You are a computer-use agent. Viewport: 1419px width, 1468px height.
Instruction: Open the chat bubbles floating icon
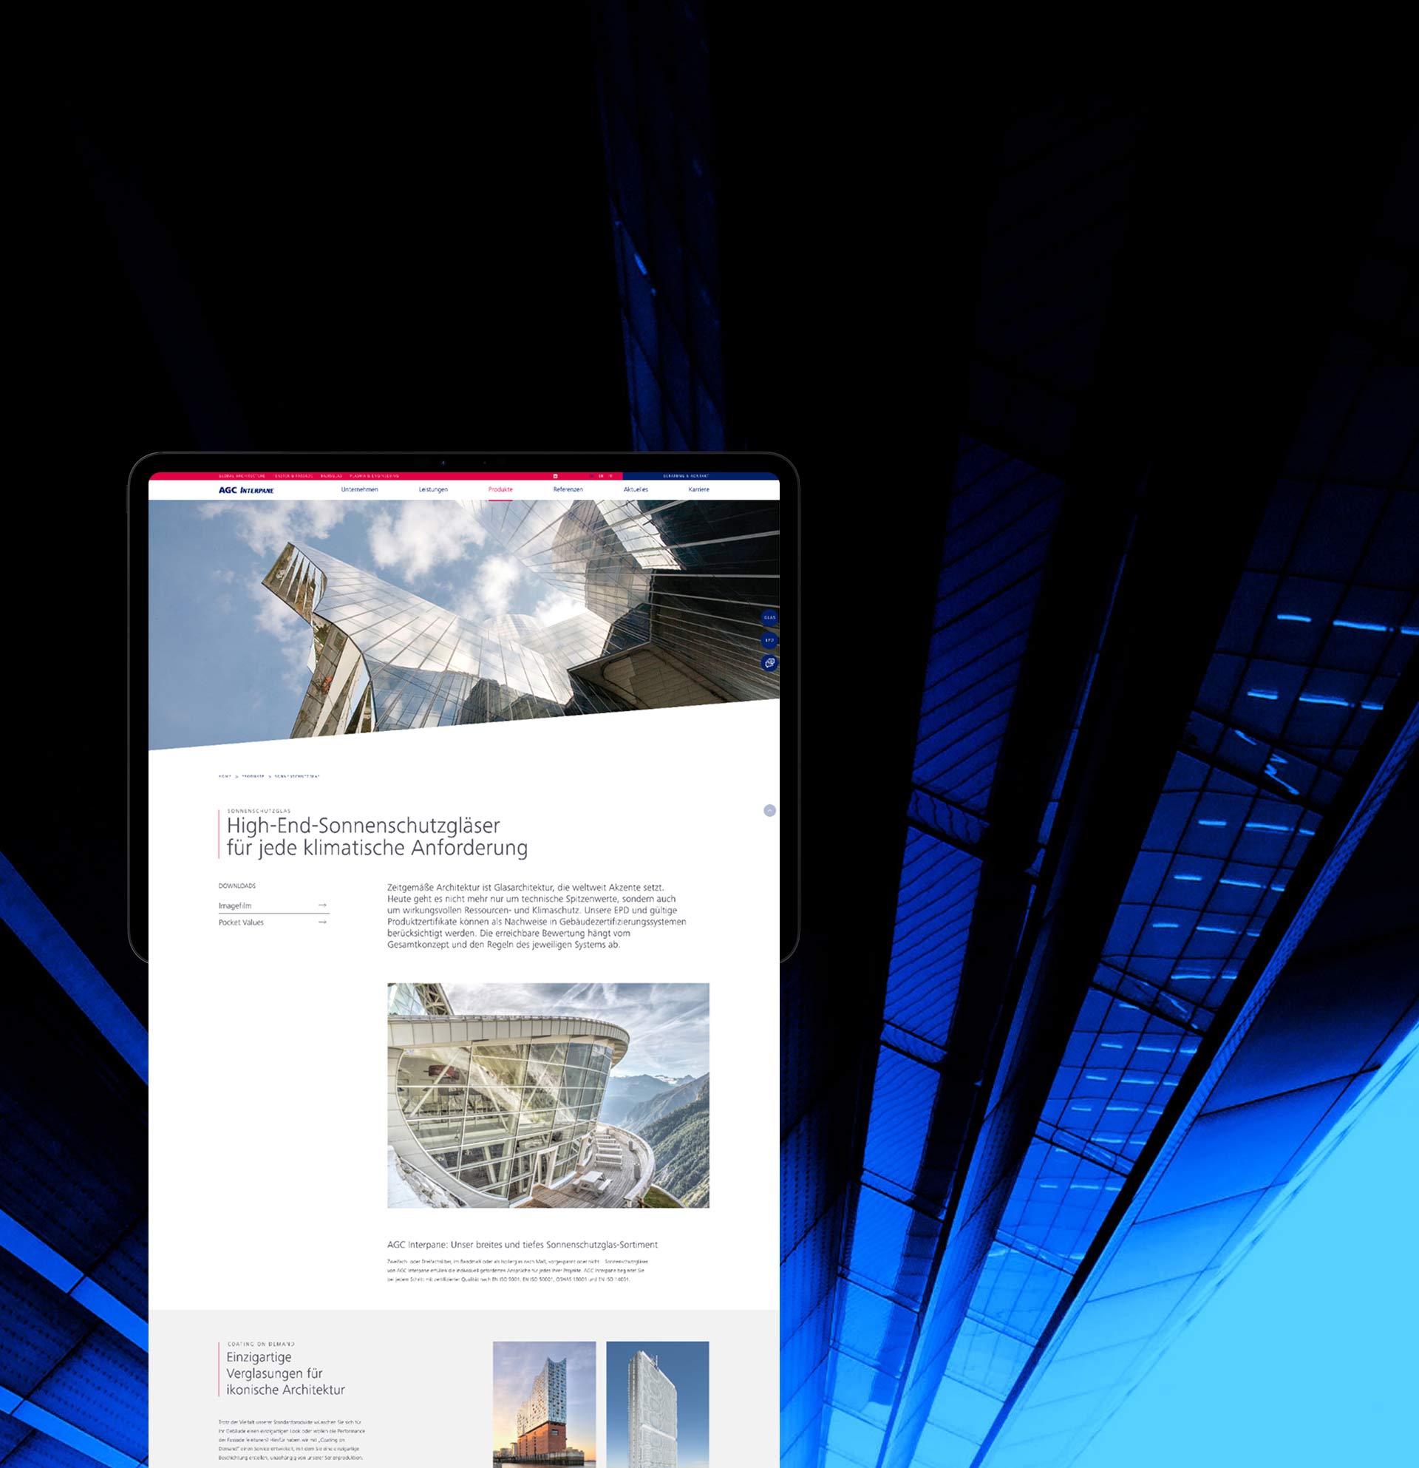pos(769,663)
